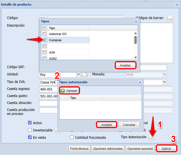Close the Tipos autorización dialog

point(140,82)
